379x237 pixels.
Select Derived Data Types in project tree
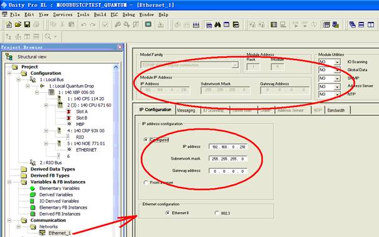(53, 169)
